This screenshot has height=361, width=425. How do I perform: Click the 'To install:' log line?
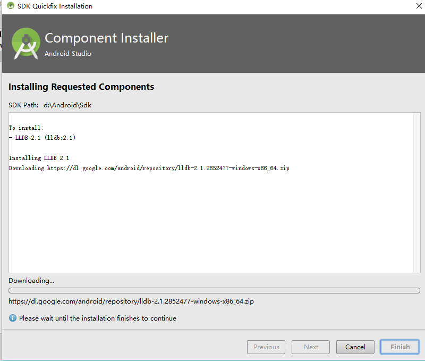26,128
